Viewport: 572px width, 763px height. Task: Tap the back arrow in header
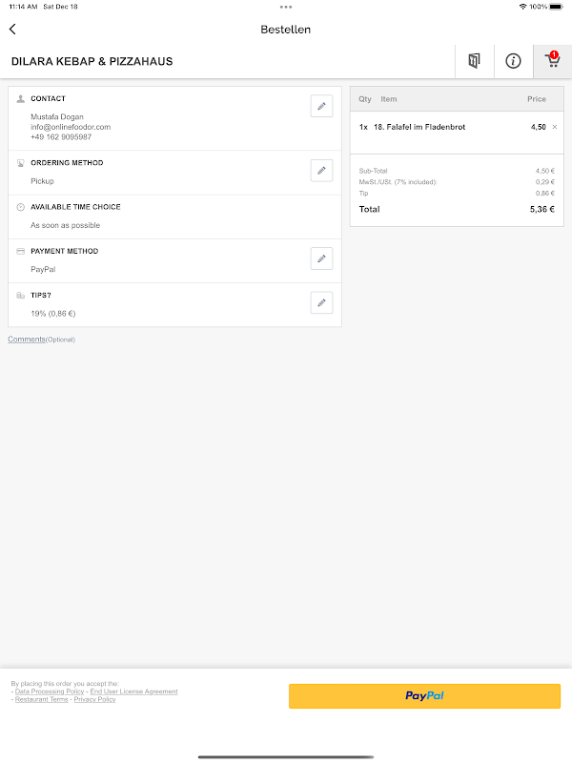(12, 30)
